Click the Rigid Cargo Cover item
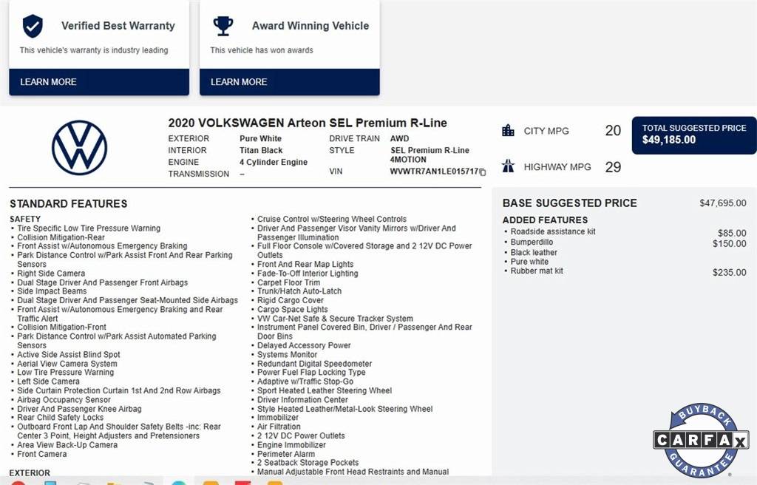This screenshot has height=485, width=757. click(x=290, y=300)
